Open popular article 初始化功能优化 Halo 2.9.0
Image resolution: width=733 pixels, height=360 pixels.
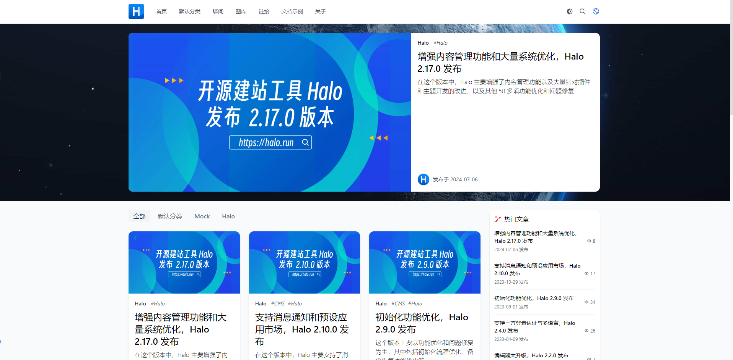tap(534, 298)
